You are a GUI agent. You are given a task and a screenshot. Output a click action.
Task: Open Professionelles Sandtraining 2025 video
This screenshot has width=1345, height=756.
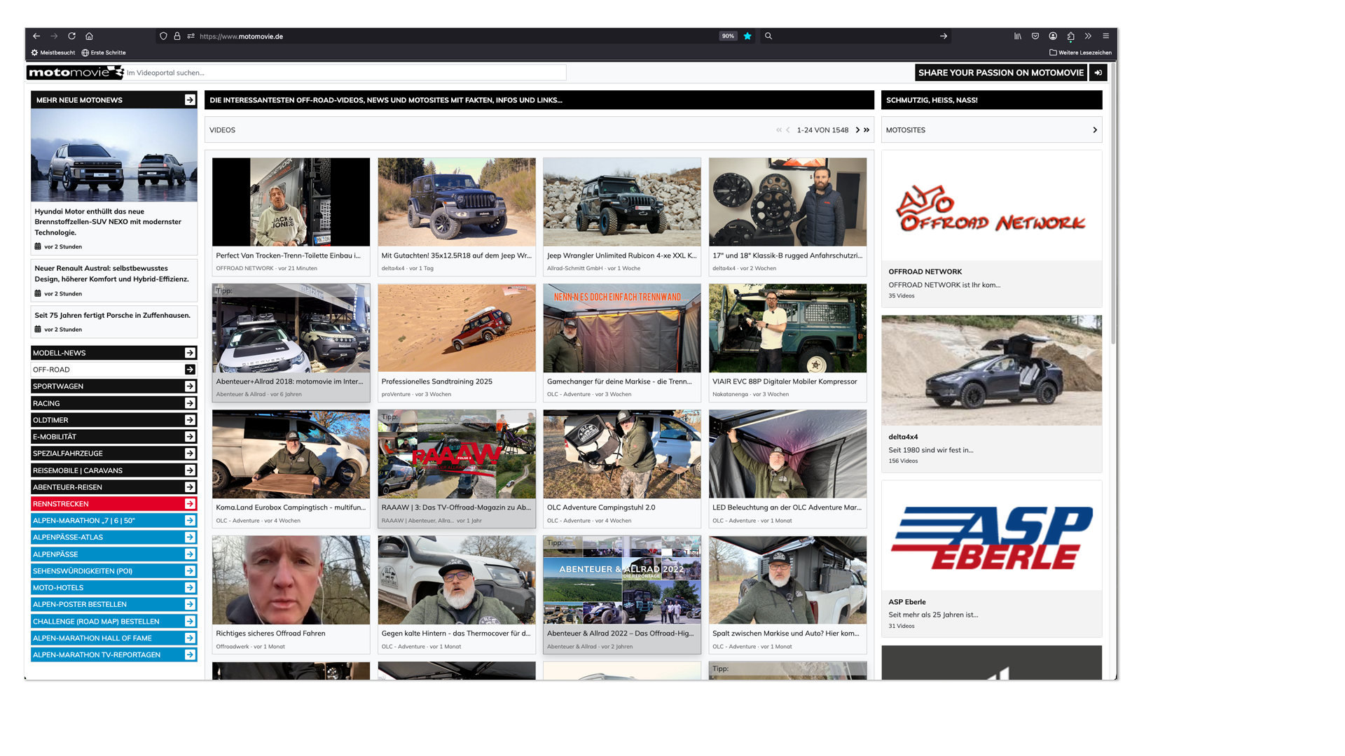[457, 342]
